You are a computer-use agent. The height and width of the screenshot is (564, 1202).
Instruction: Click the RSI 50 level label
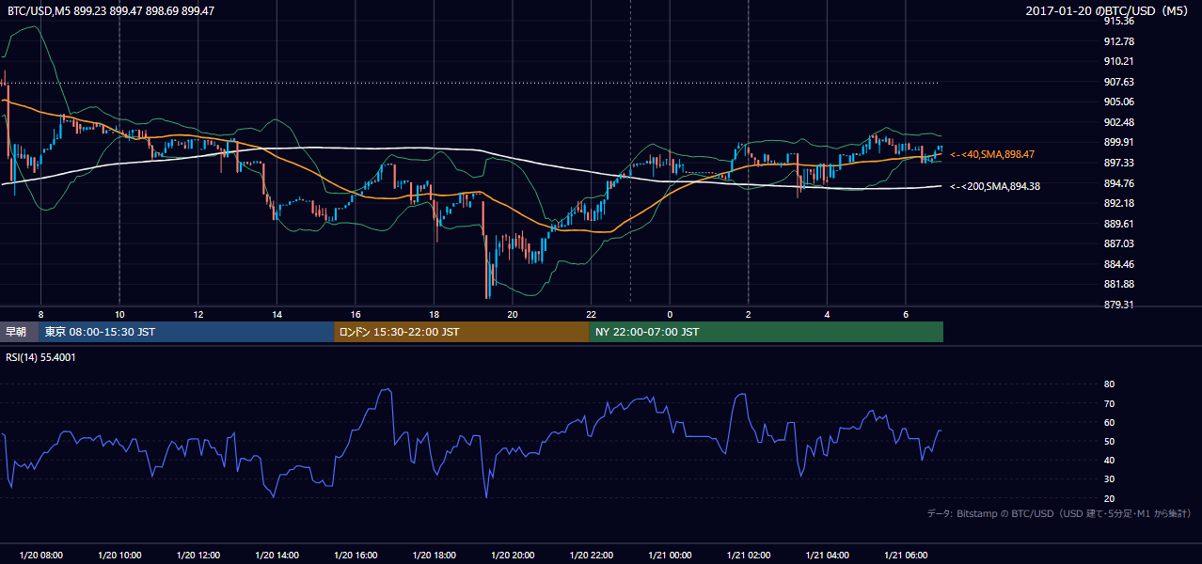(x=1109, y=441)
